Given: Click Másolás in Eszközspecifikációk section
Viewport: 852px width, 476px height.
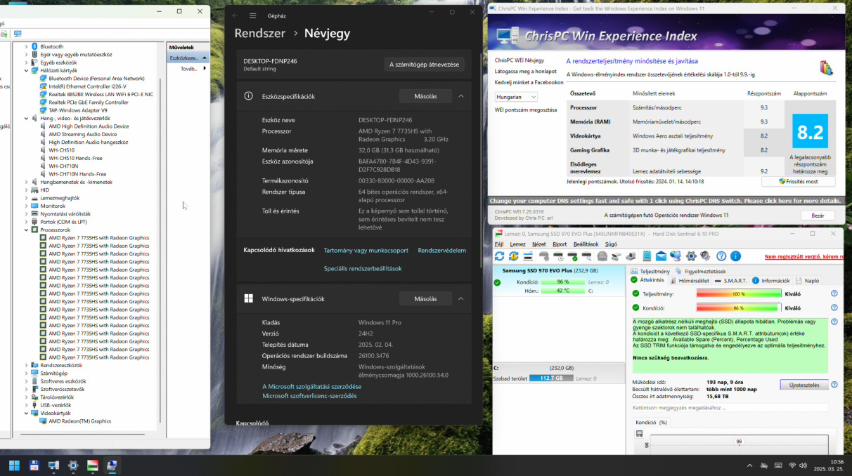Looking at the screenshot, I should point(425,96).
